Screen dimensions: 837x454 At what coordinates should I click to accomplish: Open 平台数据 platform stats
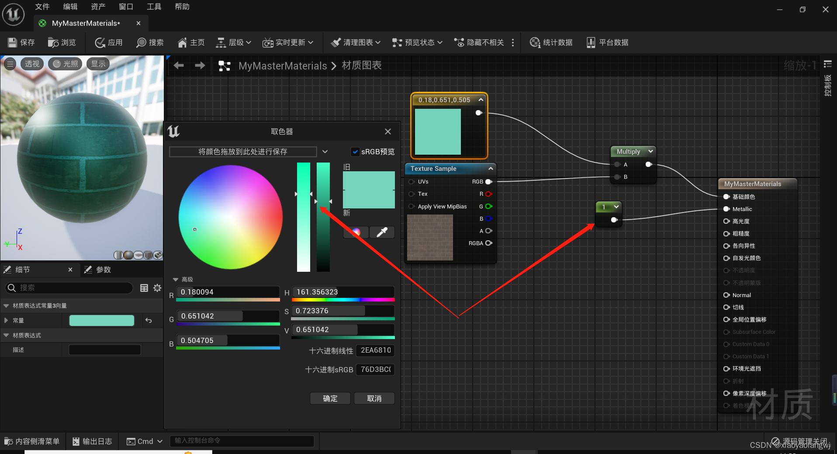pyautogui.click(x=607, y=42)
